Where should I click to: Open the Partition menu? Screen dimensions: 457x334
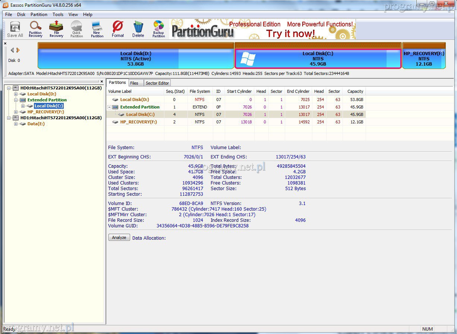coord(39,15)
